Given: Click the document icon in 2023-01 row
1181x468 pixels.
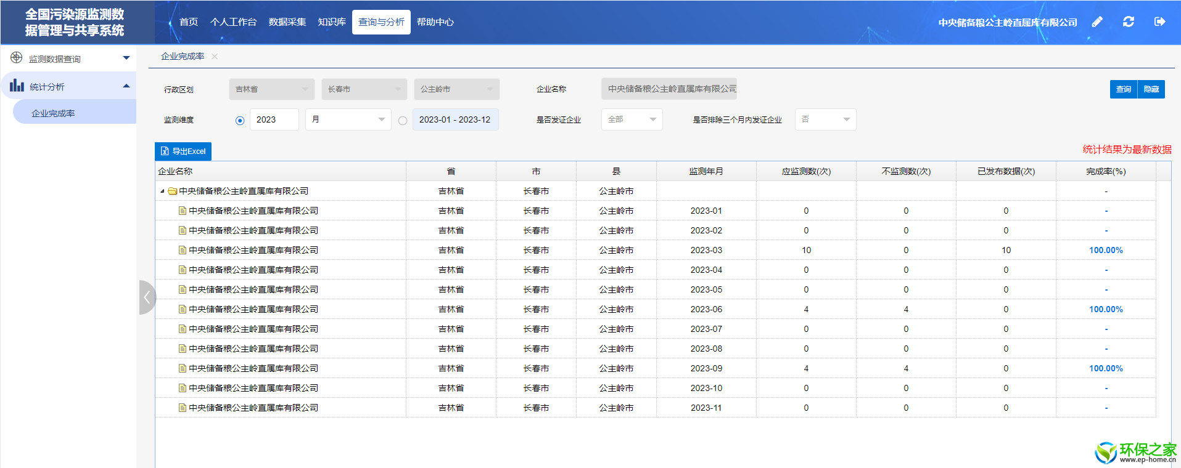Looking at the screenshot, I should 183,211.
